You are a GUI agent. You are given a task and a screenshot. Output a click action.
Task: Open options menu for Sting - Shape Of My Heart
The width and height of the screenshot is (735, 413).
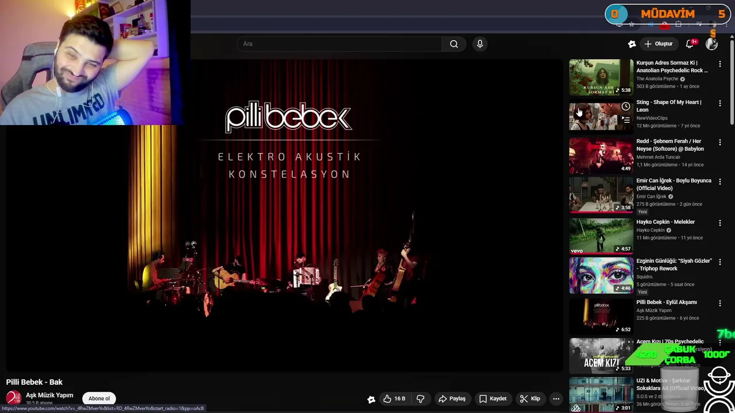click(720, 103)
